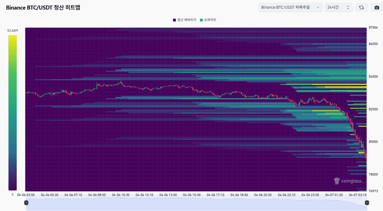Click the 04-06 07:10 time label
Image resolution: width=383 pixels, height=211 pixels.
[73, 195]
